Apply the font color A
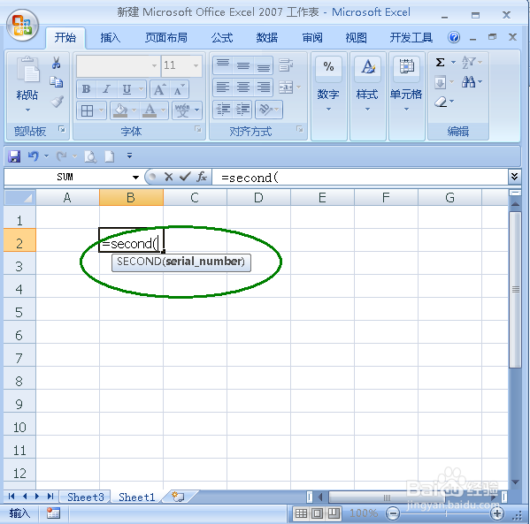The width and height of the screenshot is (530, 524). (x=150, y=110)
